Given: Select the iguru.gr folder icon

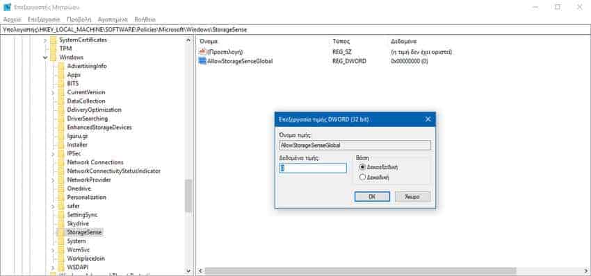Looking at the screenshot, I should 60,136.
